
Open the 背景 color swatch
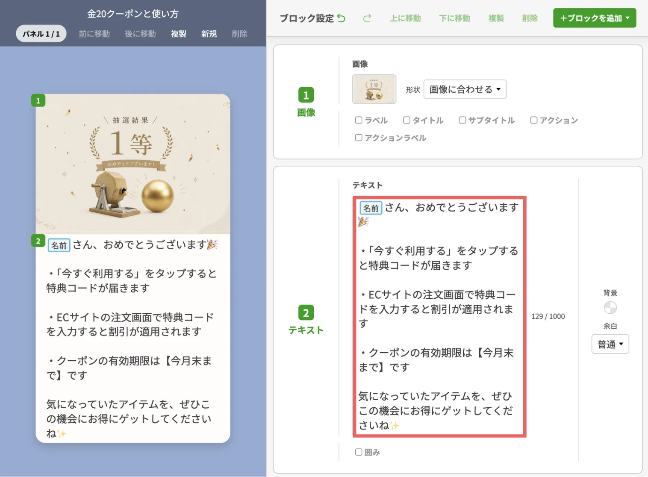610,308
